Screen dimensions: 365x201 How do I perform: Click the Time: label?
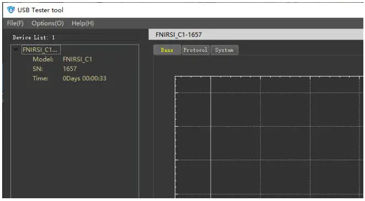click(x=40, y=78)
